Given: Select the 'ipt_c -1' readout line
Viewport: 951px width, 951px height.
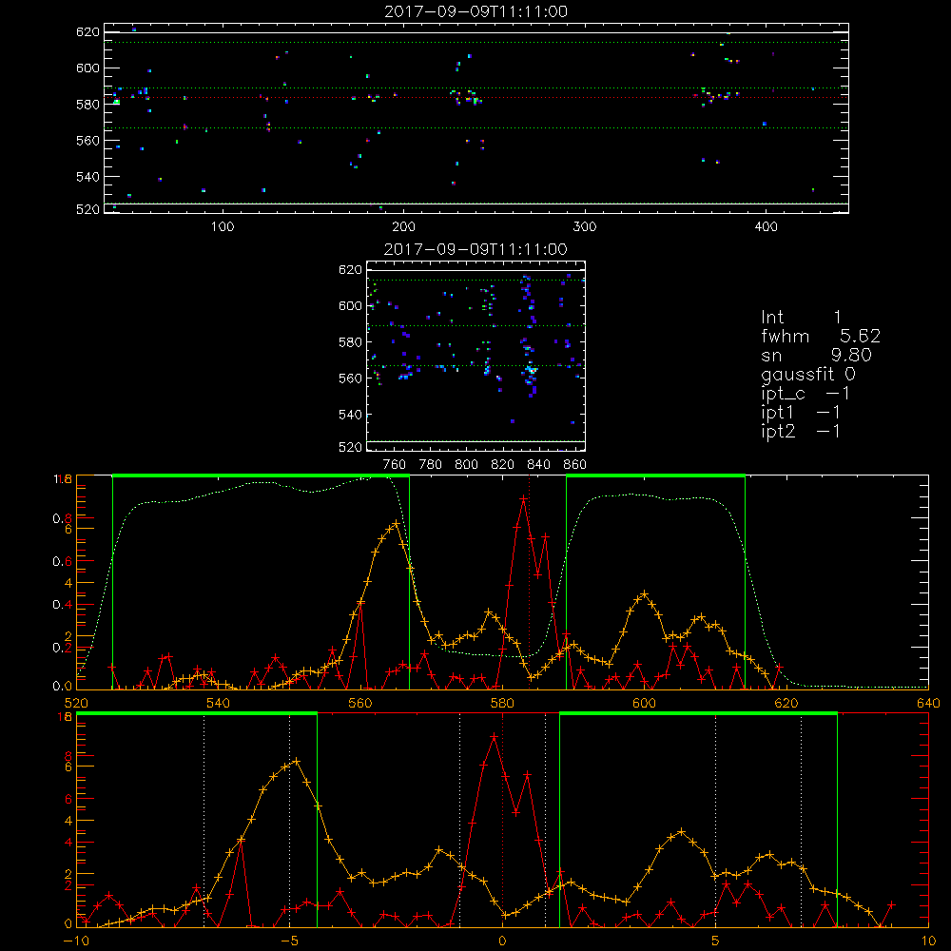Looking at the screenshot, I should (805, 394).
